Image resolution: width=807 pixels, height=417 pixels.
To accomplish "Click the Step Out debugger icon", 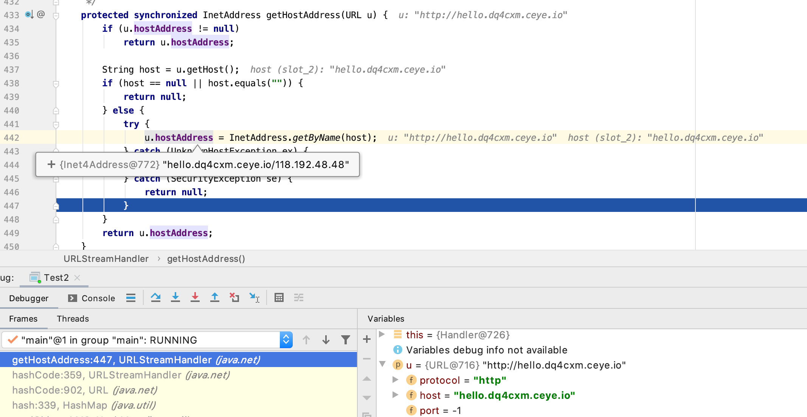I will (x=215, y=298).
